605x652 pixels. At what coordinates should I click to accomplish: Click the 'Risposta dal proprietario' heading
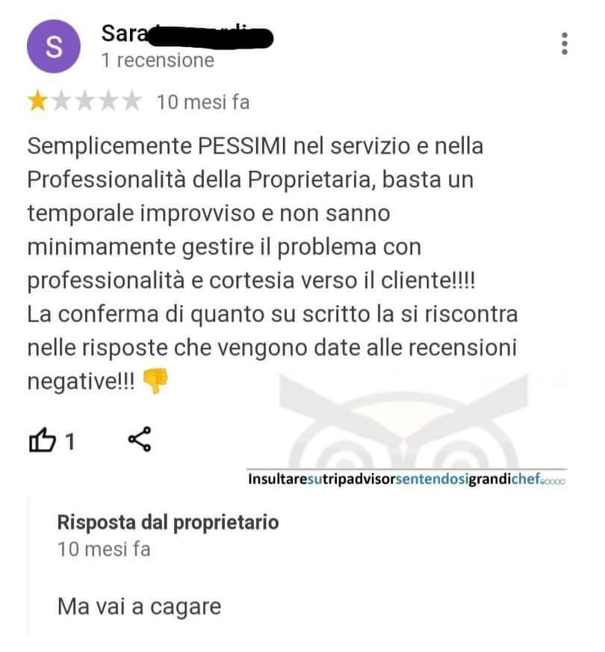point(168,523)
